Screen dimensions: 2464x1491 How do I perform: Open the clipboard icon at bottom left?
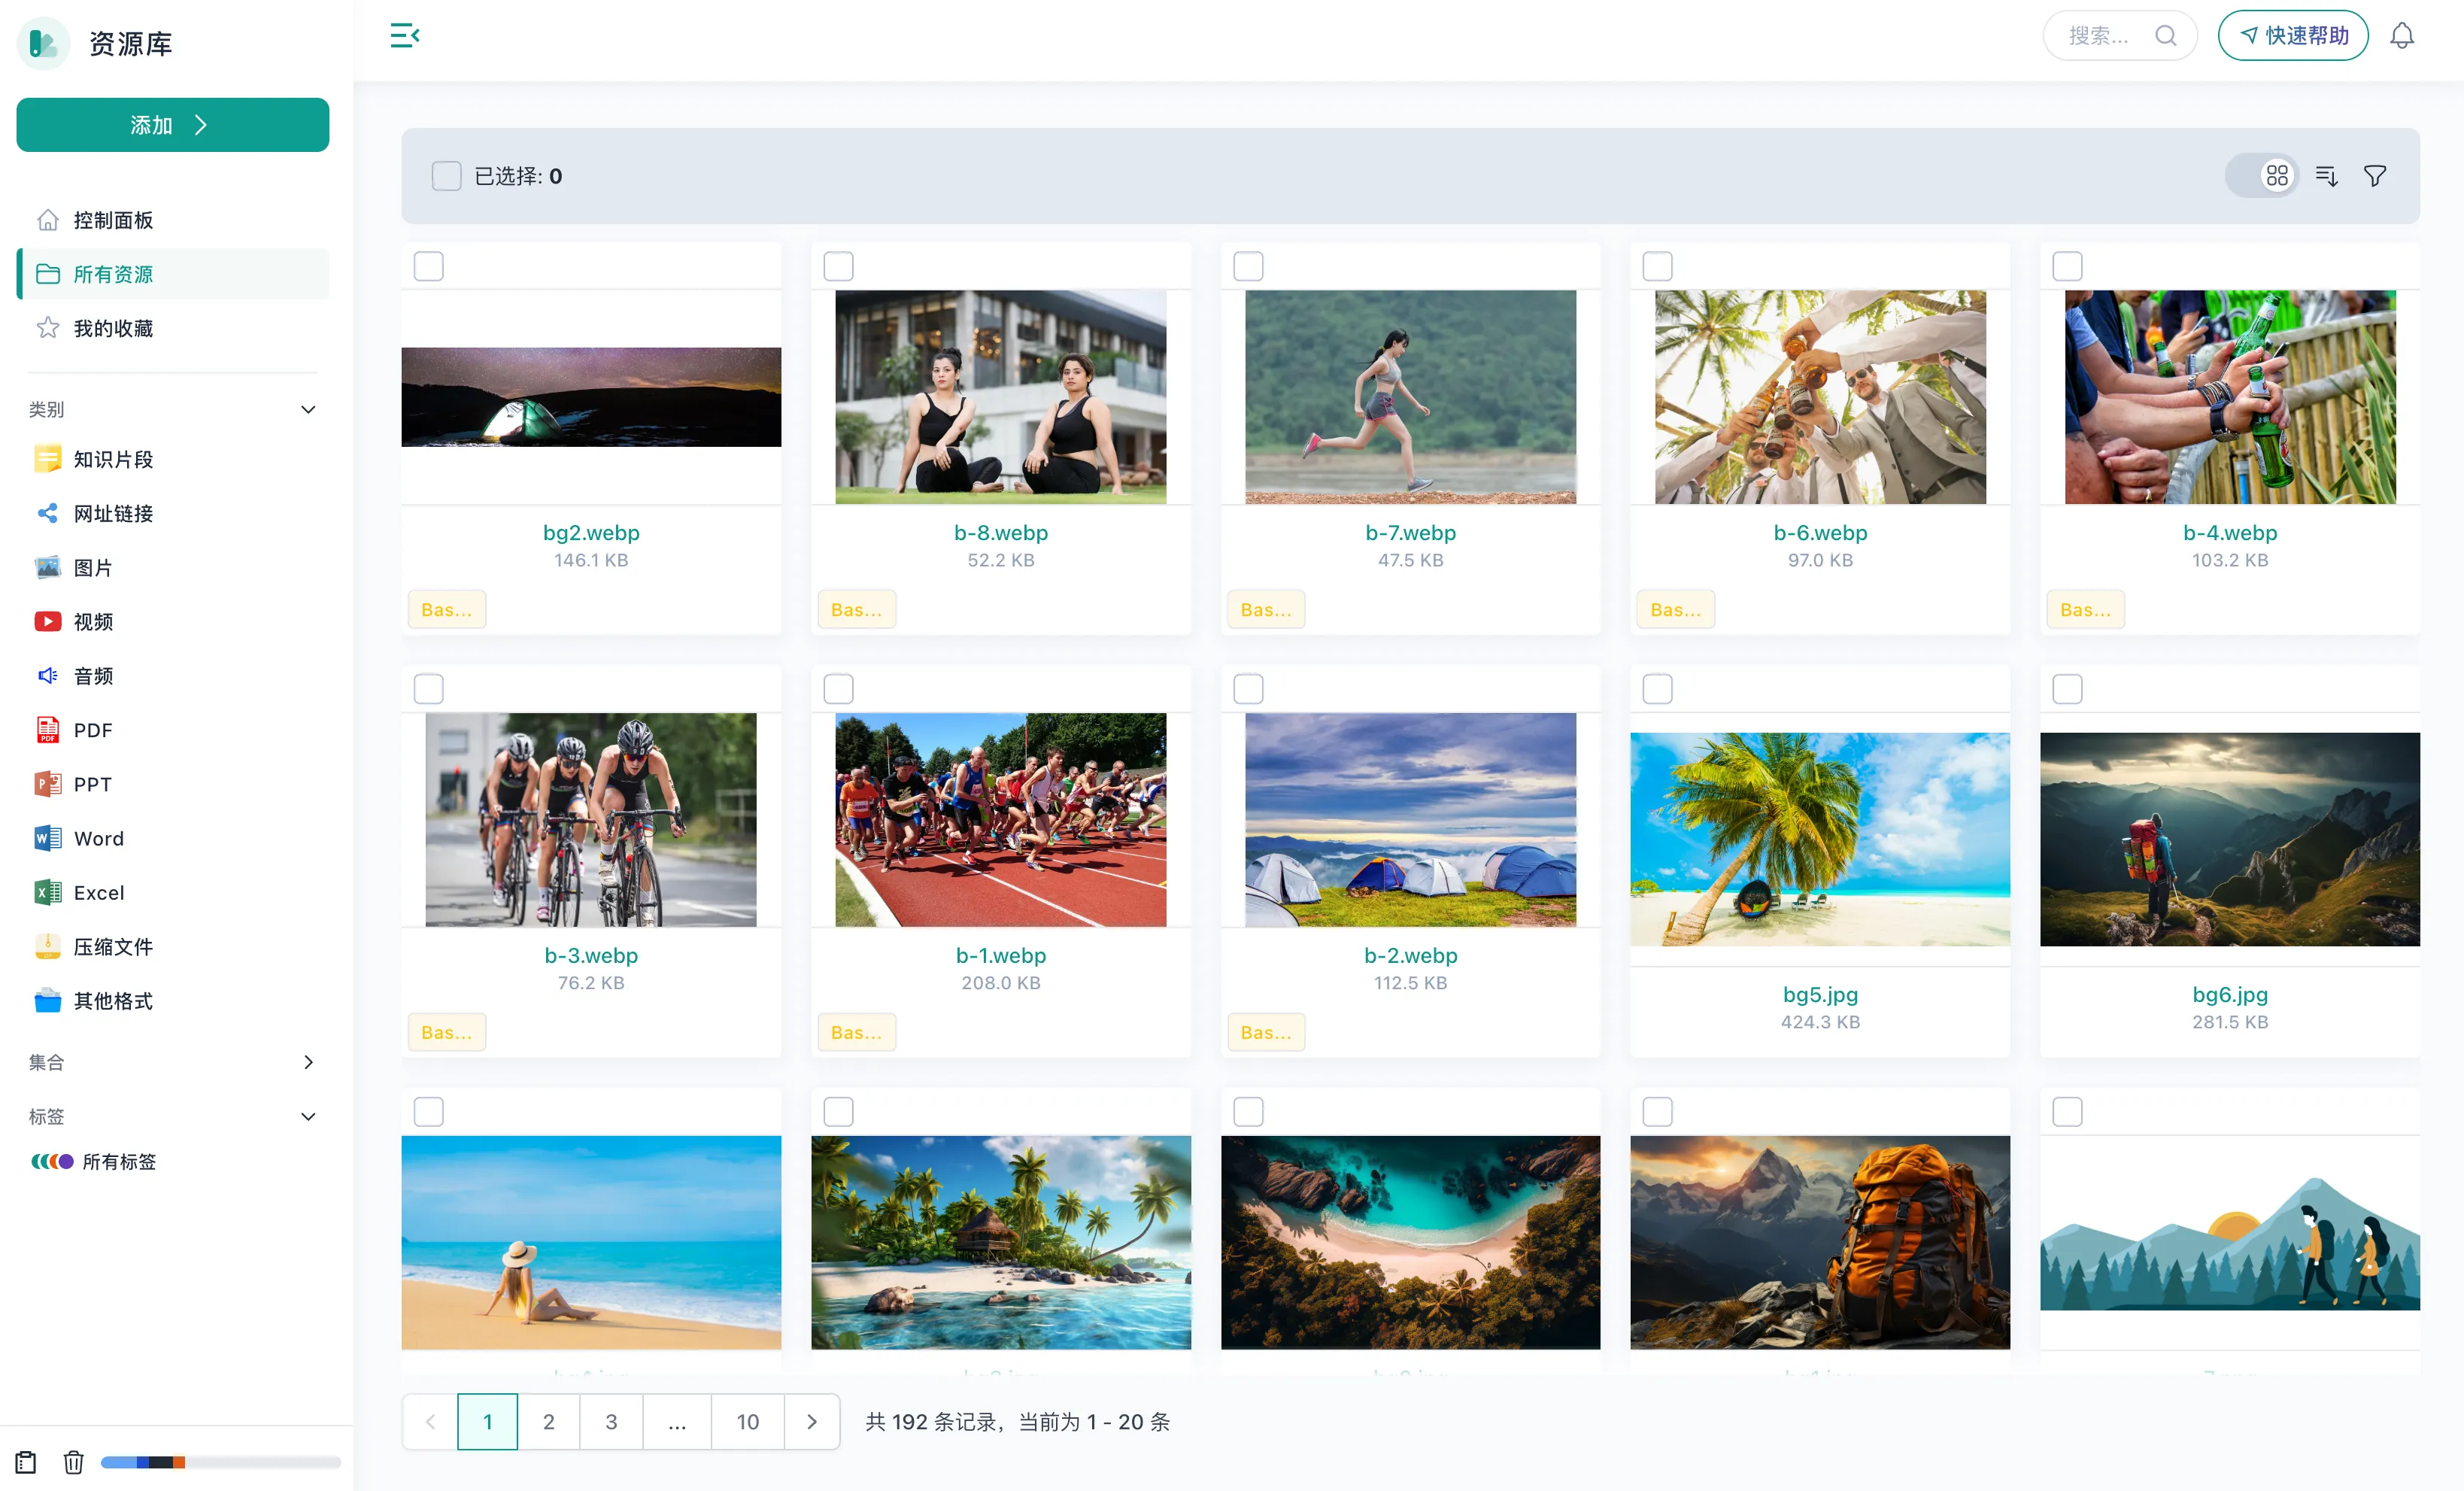[26, 1462]
